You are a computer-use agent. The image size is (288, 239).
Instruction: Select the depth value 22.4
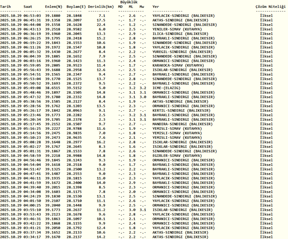[x=101, y=25]
